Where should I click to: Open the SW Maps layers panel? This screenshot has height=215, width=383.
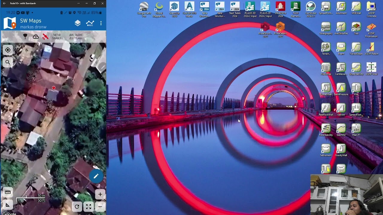77,23
